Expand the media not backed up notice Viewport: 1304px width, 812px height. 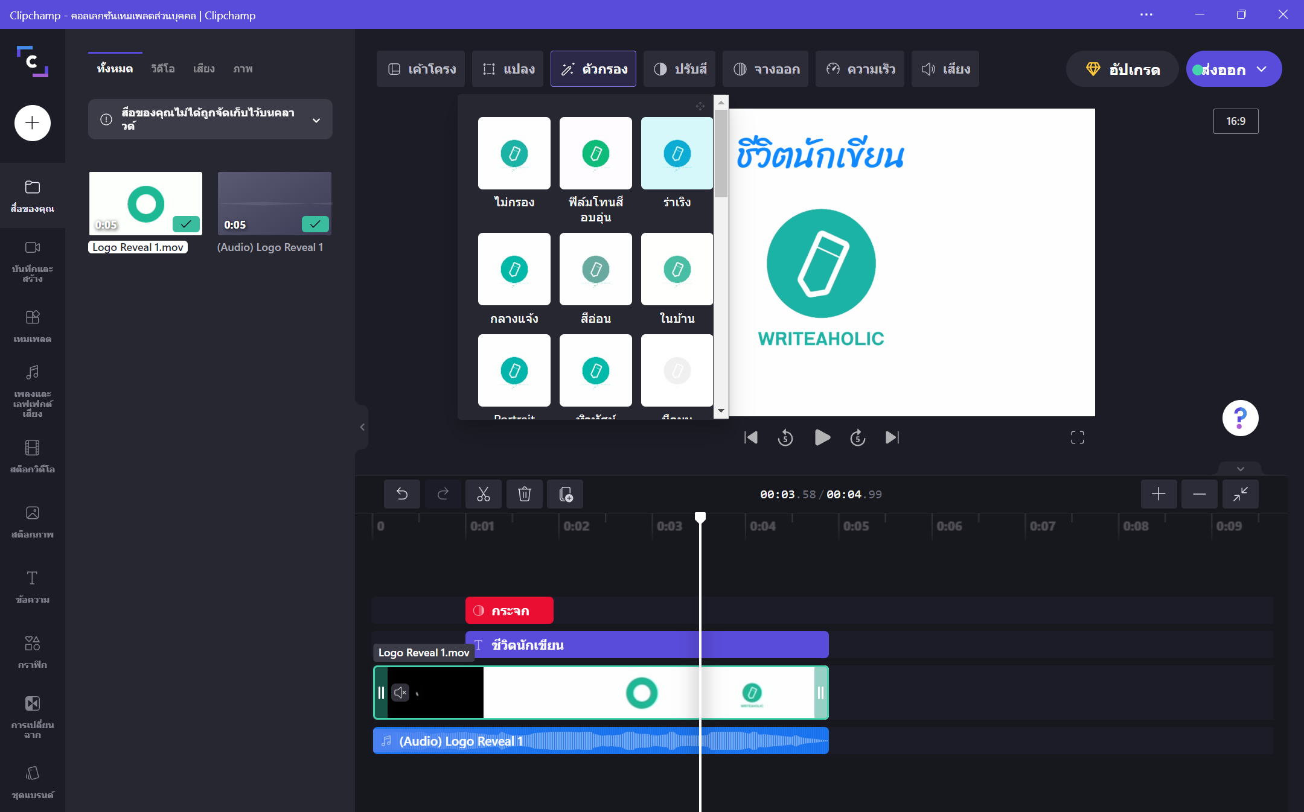[316, 120]
